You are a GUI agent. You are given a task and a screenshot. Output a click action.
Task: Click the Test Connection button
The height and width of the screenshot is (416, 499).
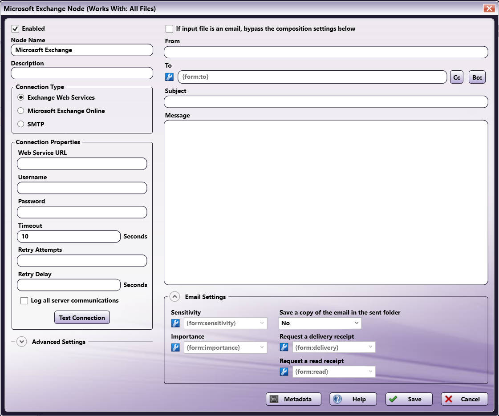(x=82, y=317)
